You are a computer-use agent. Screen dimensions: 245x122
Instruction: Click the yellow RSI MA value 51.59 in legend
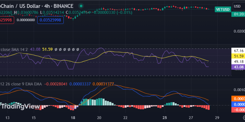(47, 50)
